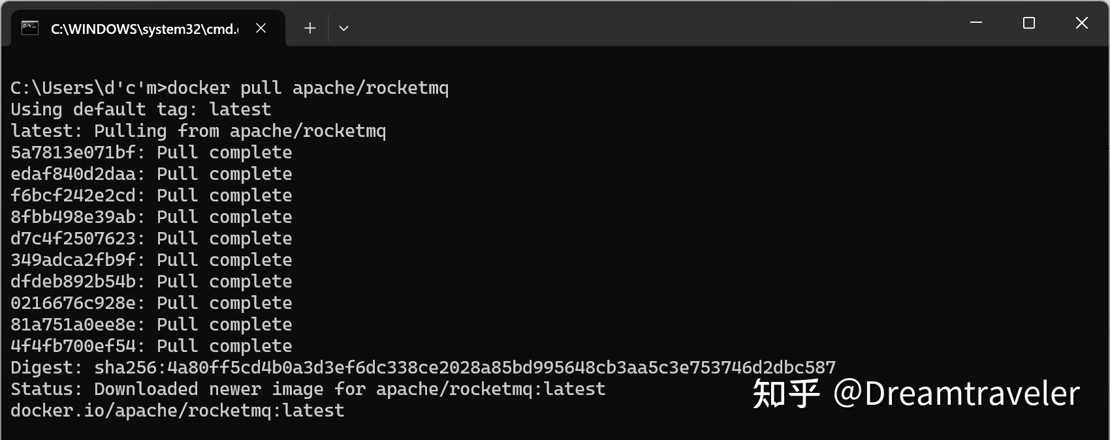Click the Pull complete text beside edaf840d2daa
This screenshot has height=440, width=1110.
coord(224,173)
